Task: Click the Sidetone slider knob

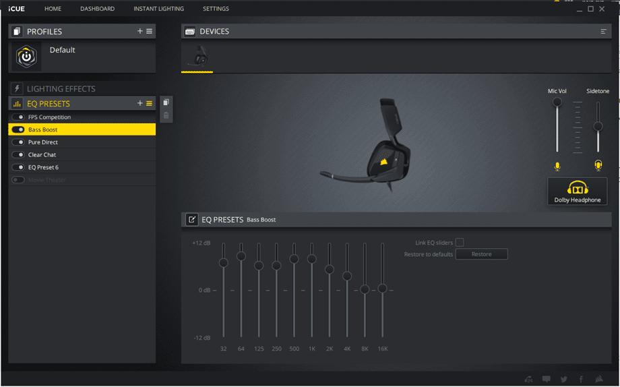Action: (598, 126)
